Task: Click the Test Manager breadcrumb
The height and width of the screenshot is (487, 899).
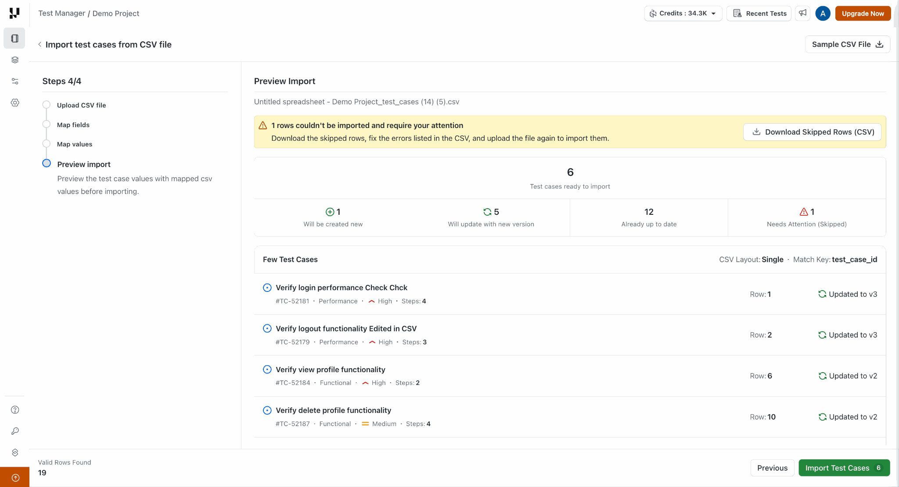Action: pos(62,13)
